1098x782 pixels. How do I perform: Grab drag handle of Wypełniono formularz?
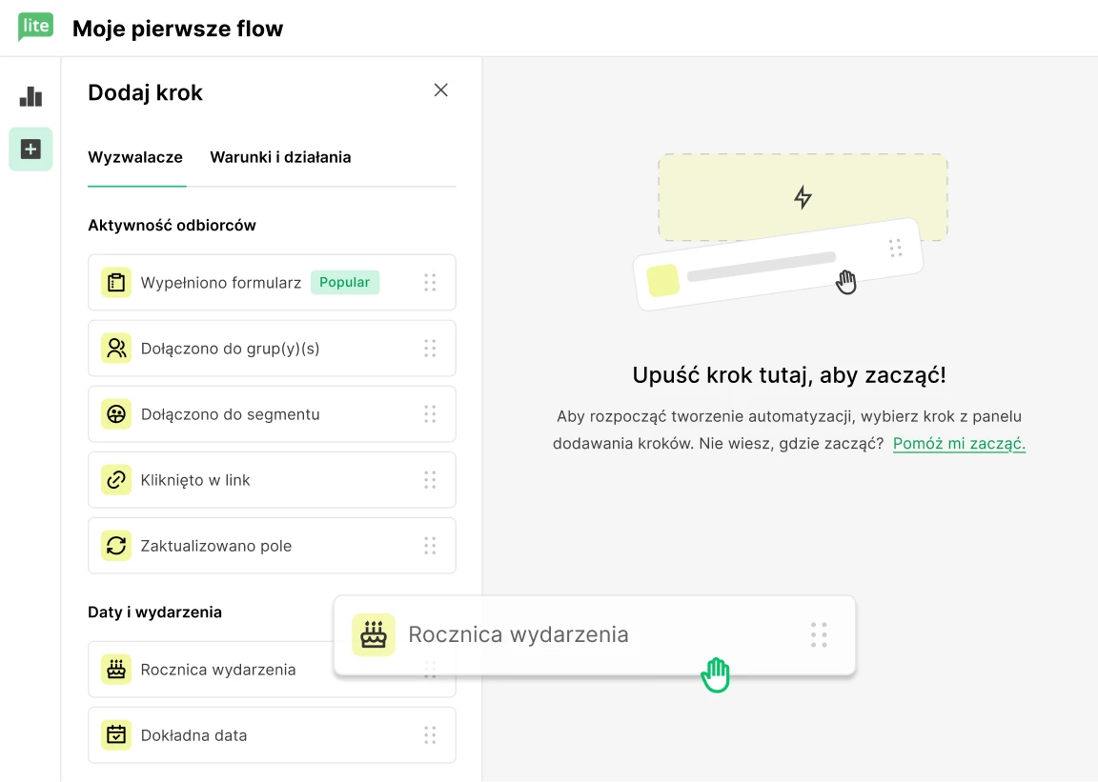[430, 283]
